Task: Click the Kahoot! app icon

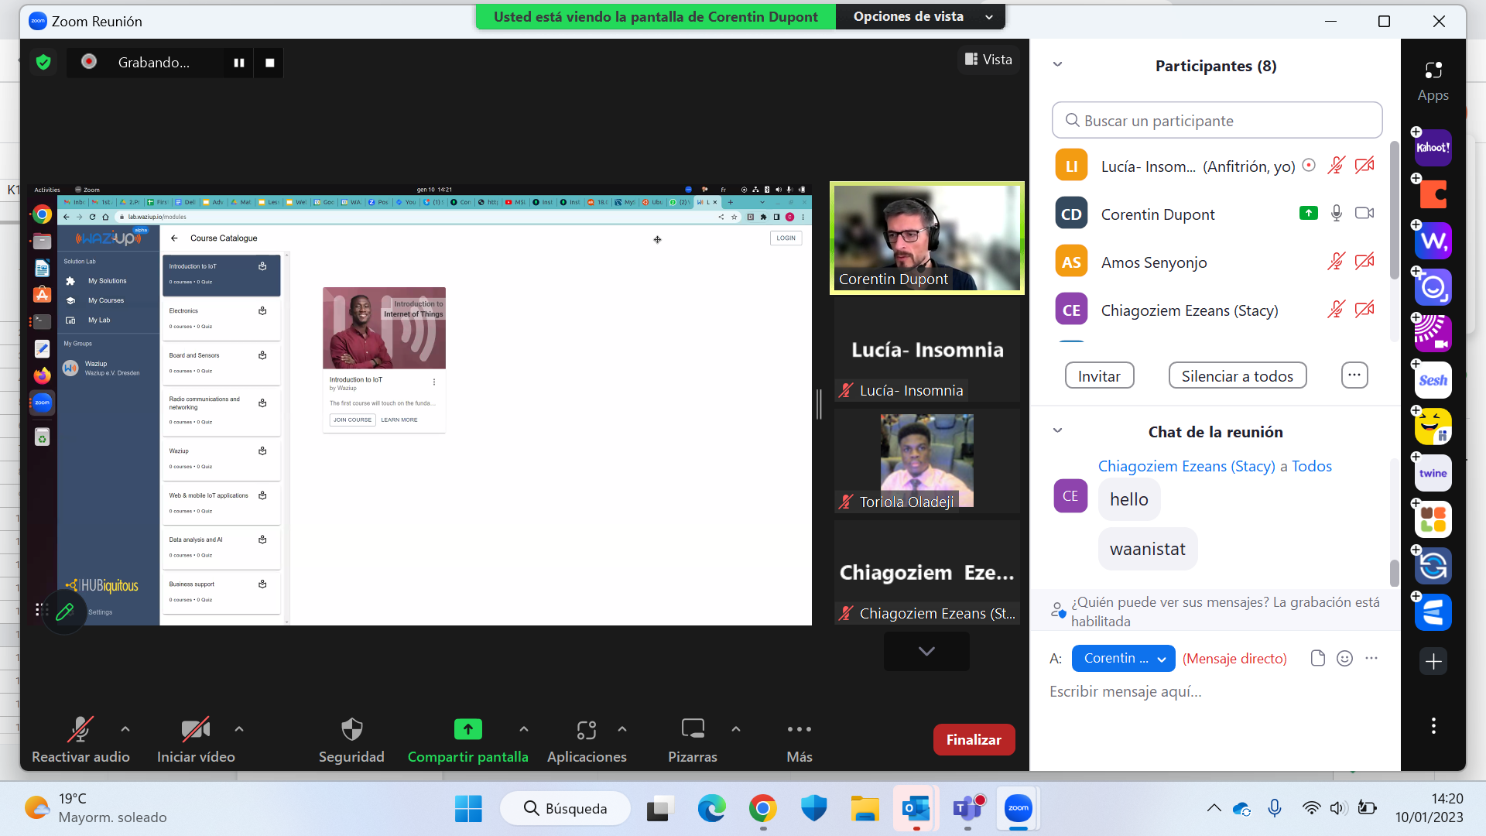Action: coord(1433,148)
